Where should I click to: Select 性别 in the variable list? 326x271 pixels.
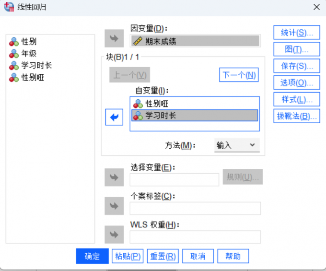[x=29, y=42]
